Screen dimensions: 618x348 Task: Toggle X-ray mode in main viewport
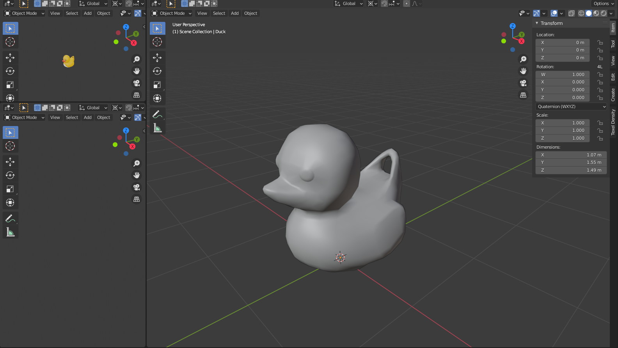(x=571, y=13)
